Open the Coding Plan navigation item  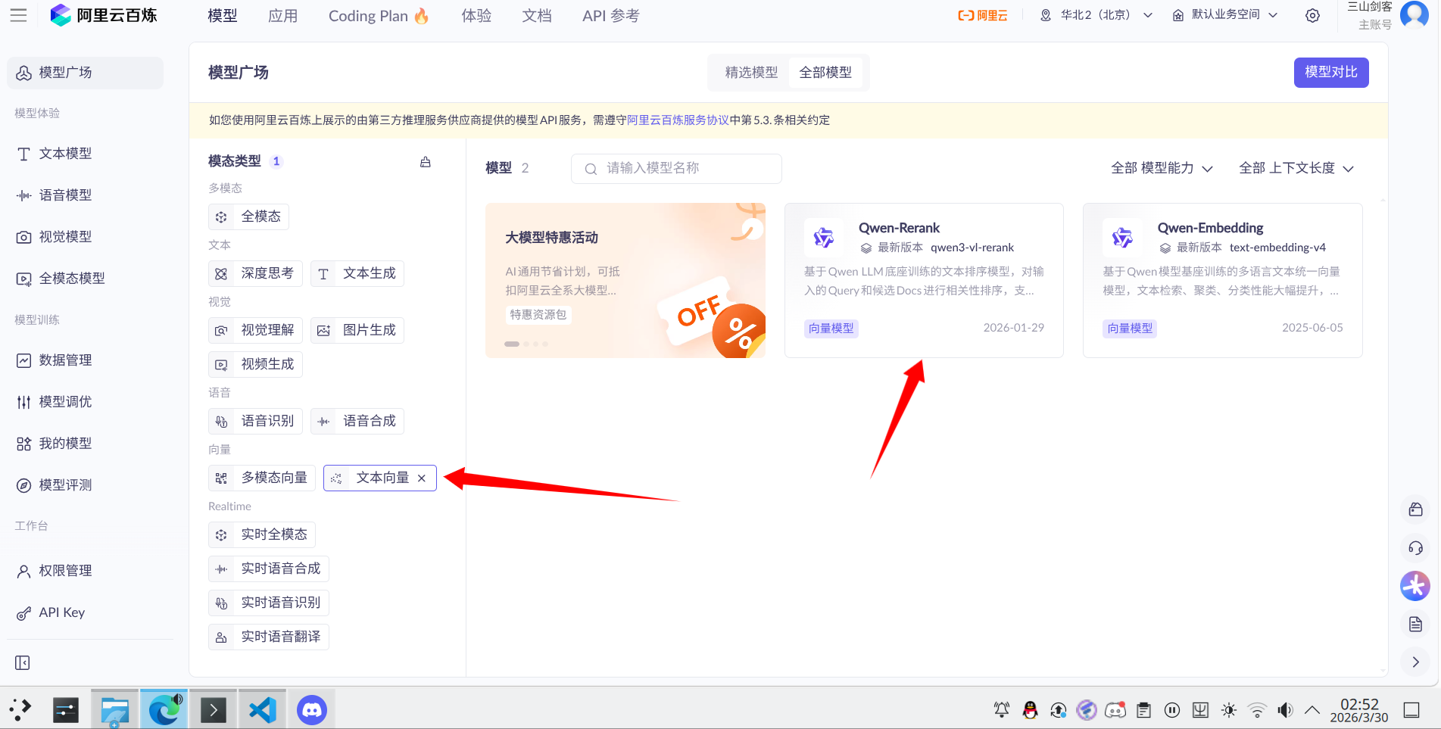point(379,16)
